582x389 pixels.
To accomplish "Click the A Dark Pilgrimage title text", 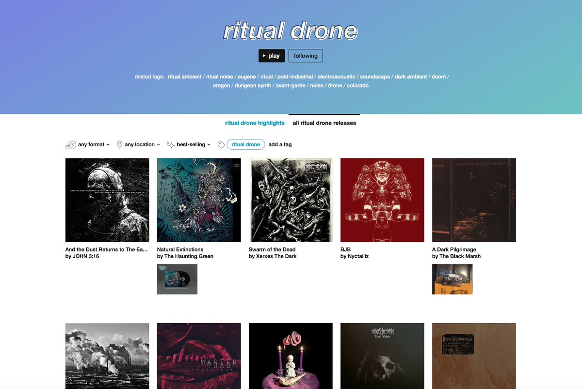I will (x=454, y=249).
